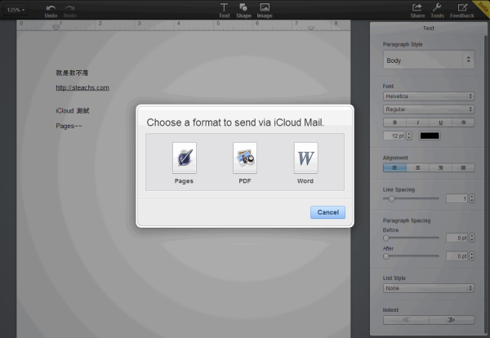Choose the Word format icon
This screenshot has height=338, width=490.
click(305, 158)
